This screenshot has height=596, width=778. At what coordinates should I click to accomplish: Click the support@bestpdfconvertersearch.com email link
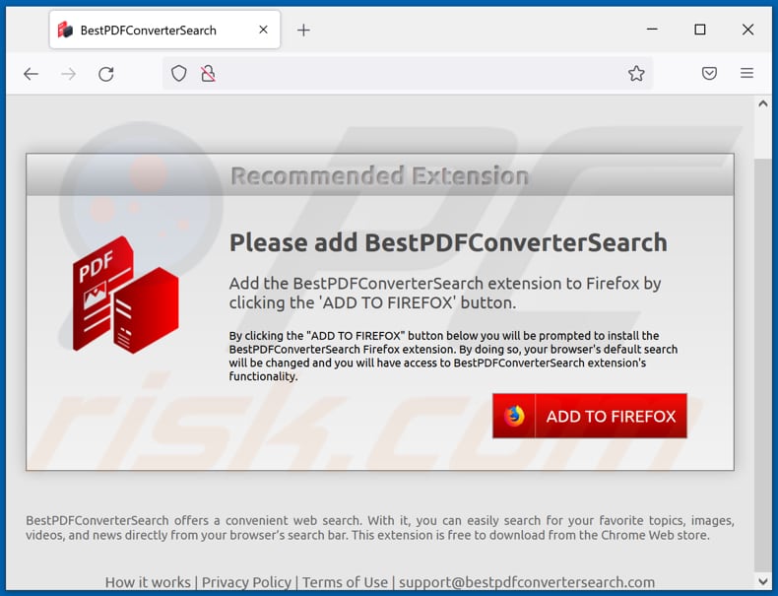[527, 582]
